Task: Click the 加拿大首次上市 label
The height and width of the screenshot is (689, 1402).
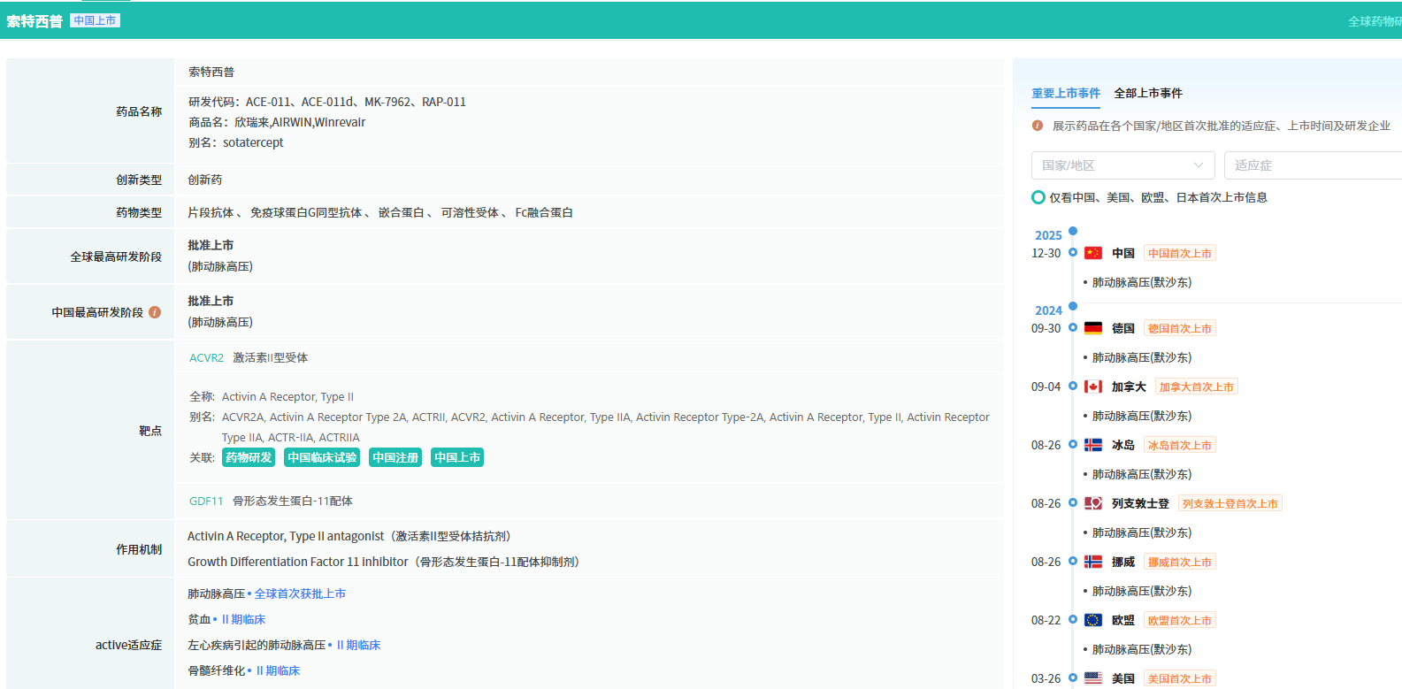Action: [1197, 387]
